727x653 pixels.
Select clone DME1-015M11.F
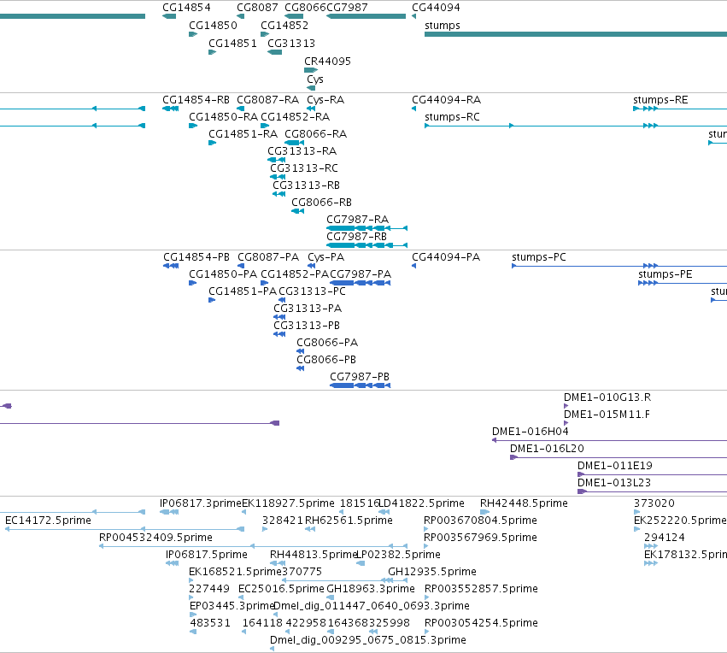tap(607, 415)
